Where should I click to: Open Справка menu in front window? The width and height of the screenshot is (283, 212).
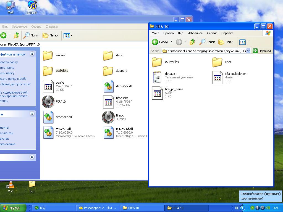[227, 33]
